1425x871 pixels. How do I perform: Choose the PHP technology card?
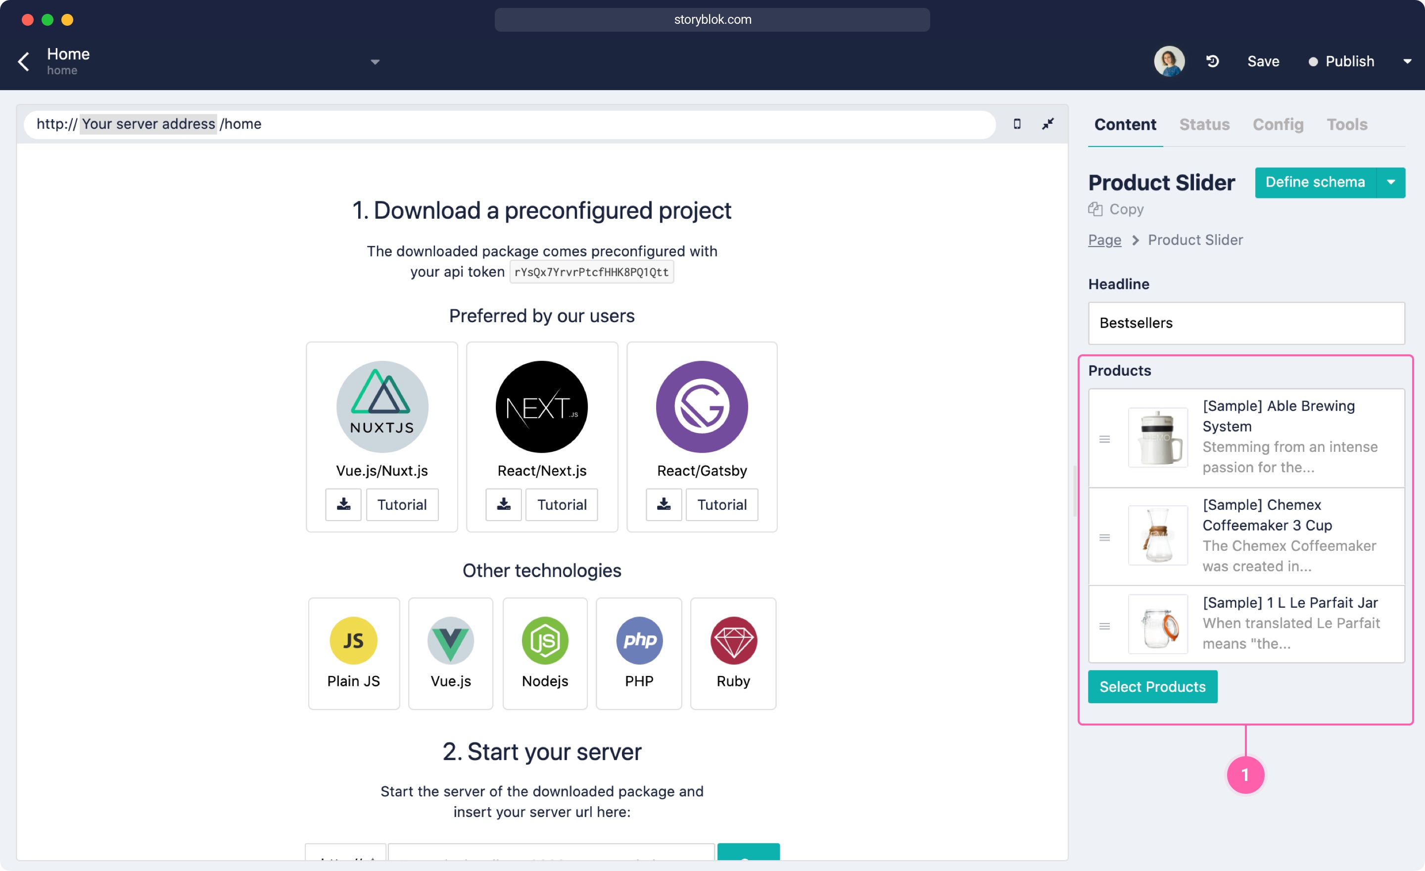click(x=638, y=653)
